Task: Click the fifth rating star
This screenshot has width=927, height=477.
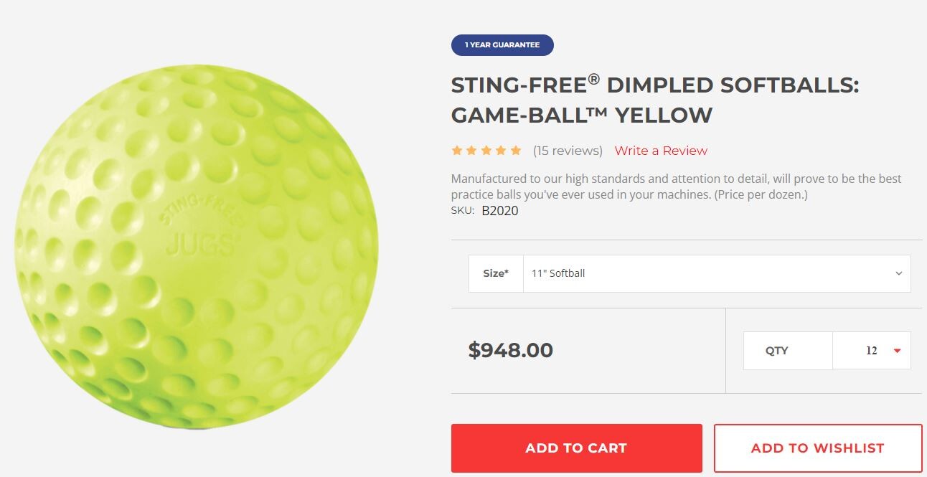Action: (x=516, y=150)
